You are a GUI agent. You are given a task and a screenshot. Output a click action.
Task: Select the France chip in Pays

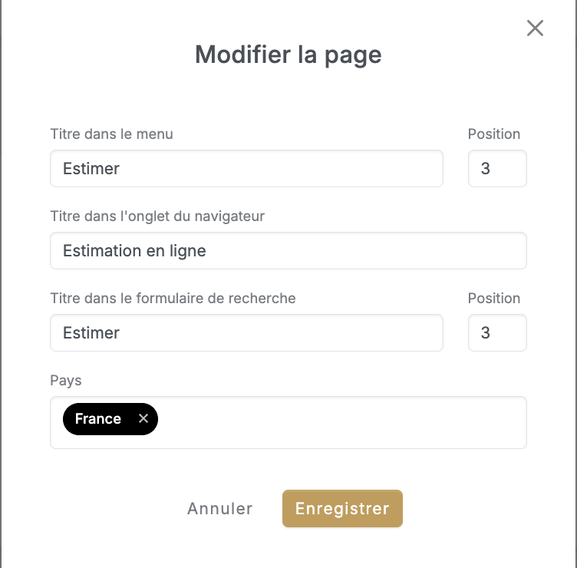[x=98, y=419]
